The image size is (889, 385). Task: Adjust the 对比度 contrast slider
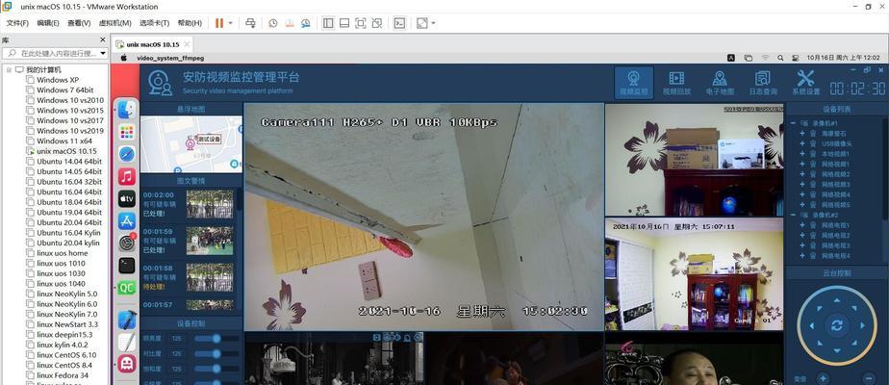[216, 354]
